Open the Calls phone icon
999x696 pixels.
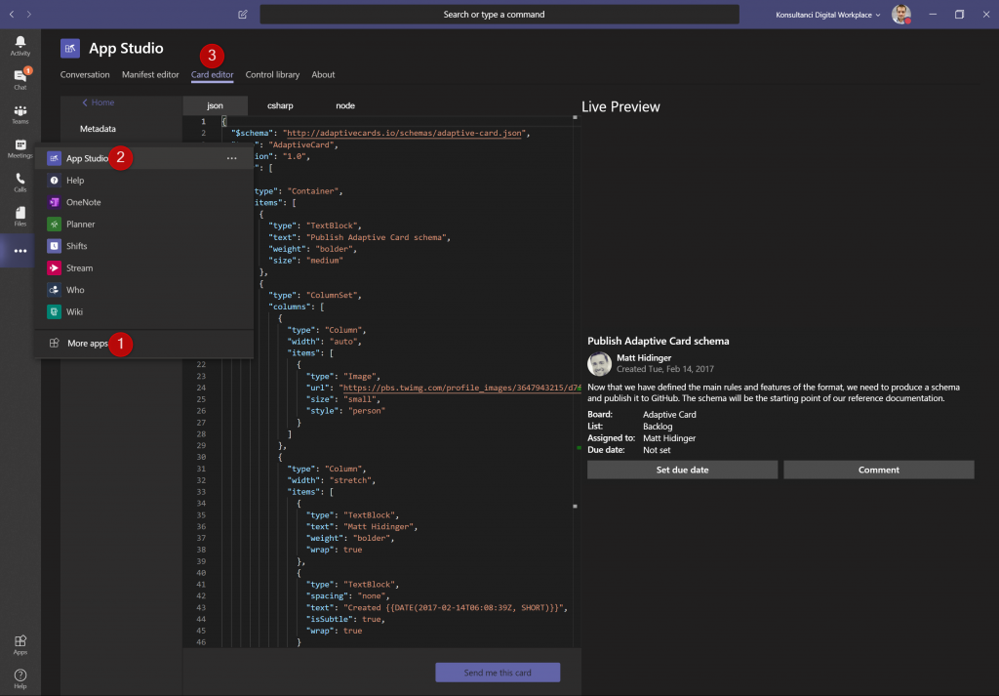coord(20,182)
